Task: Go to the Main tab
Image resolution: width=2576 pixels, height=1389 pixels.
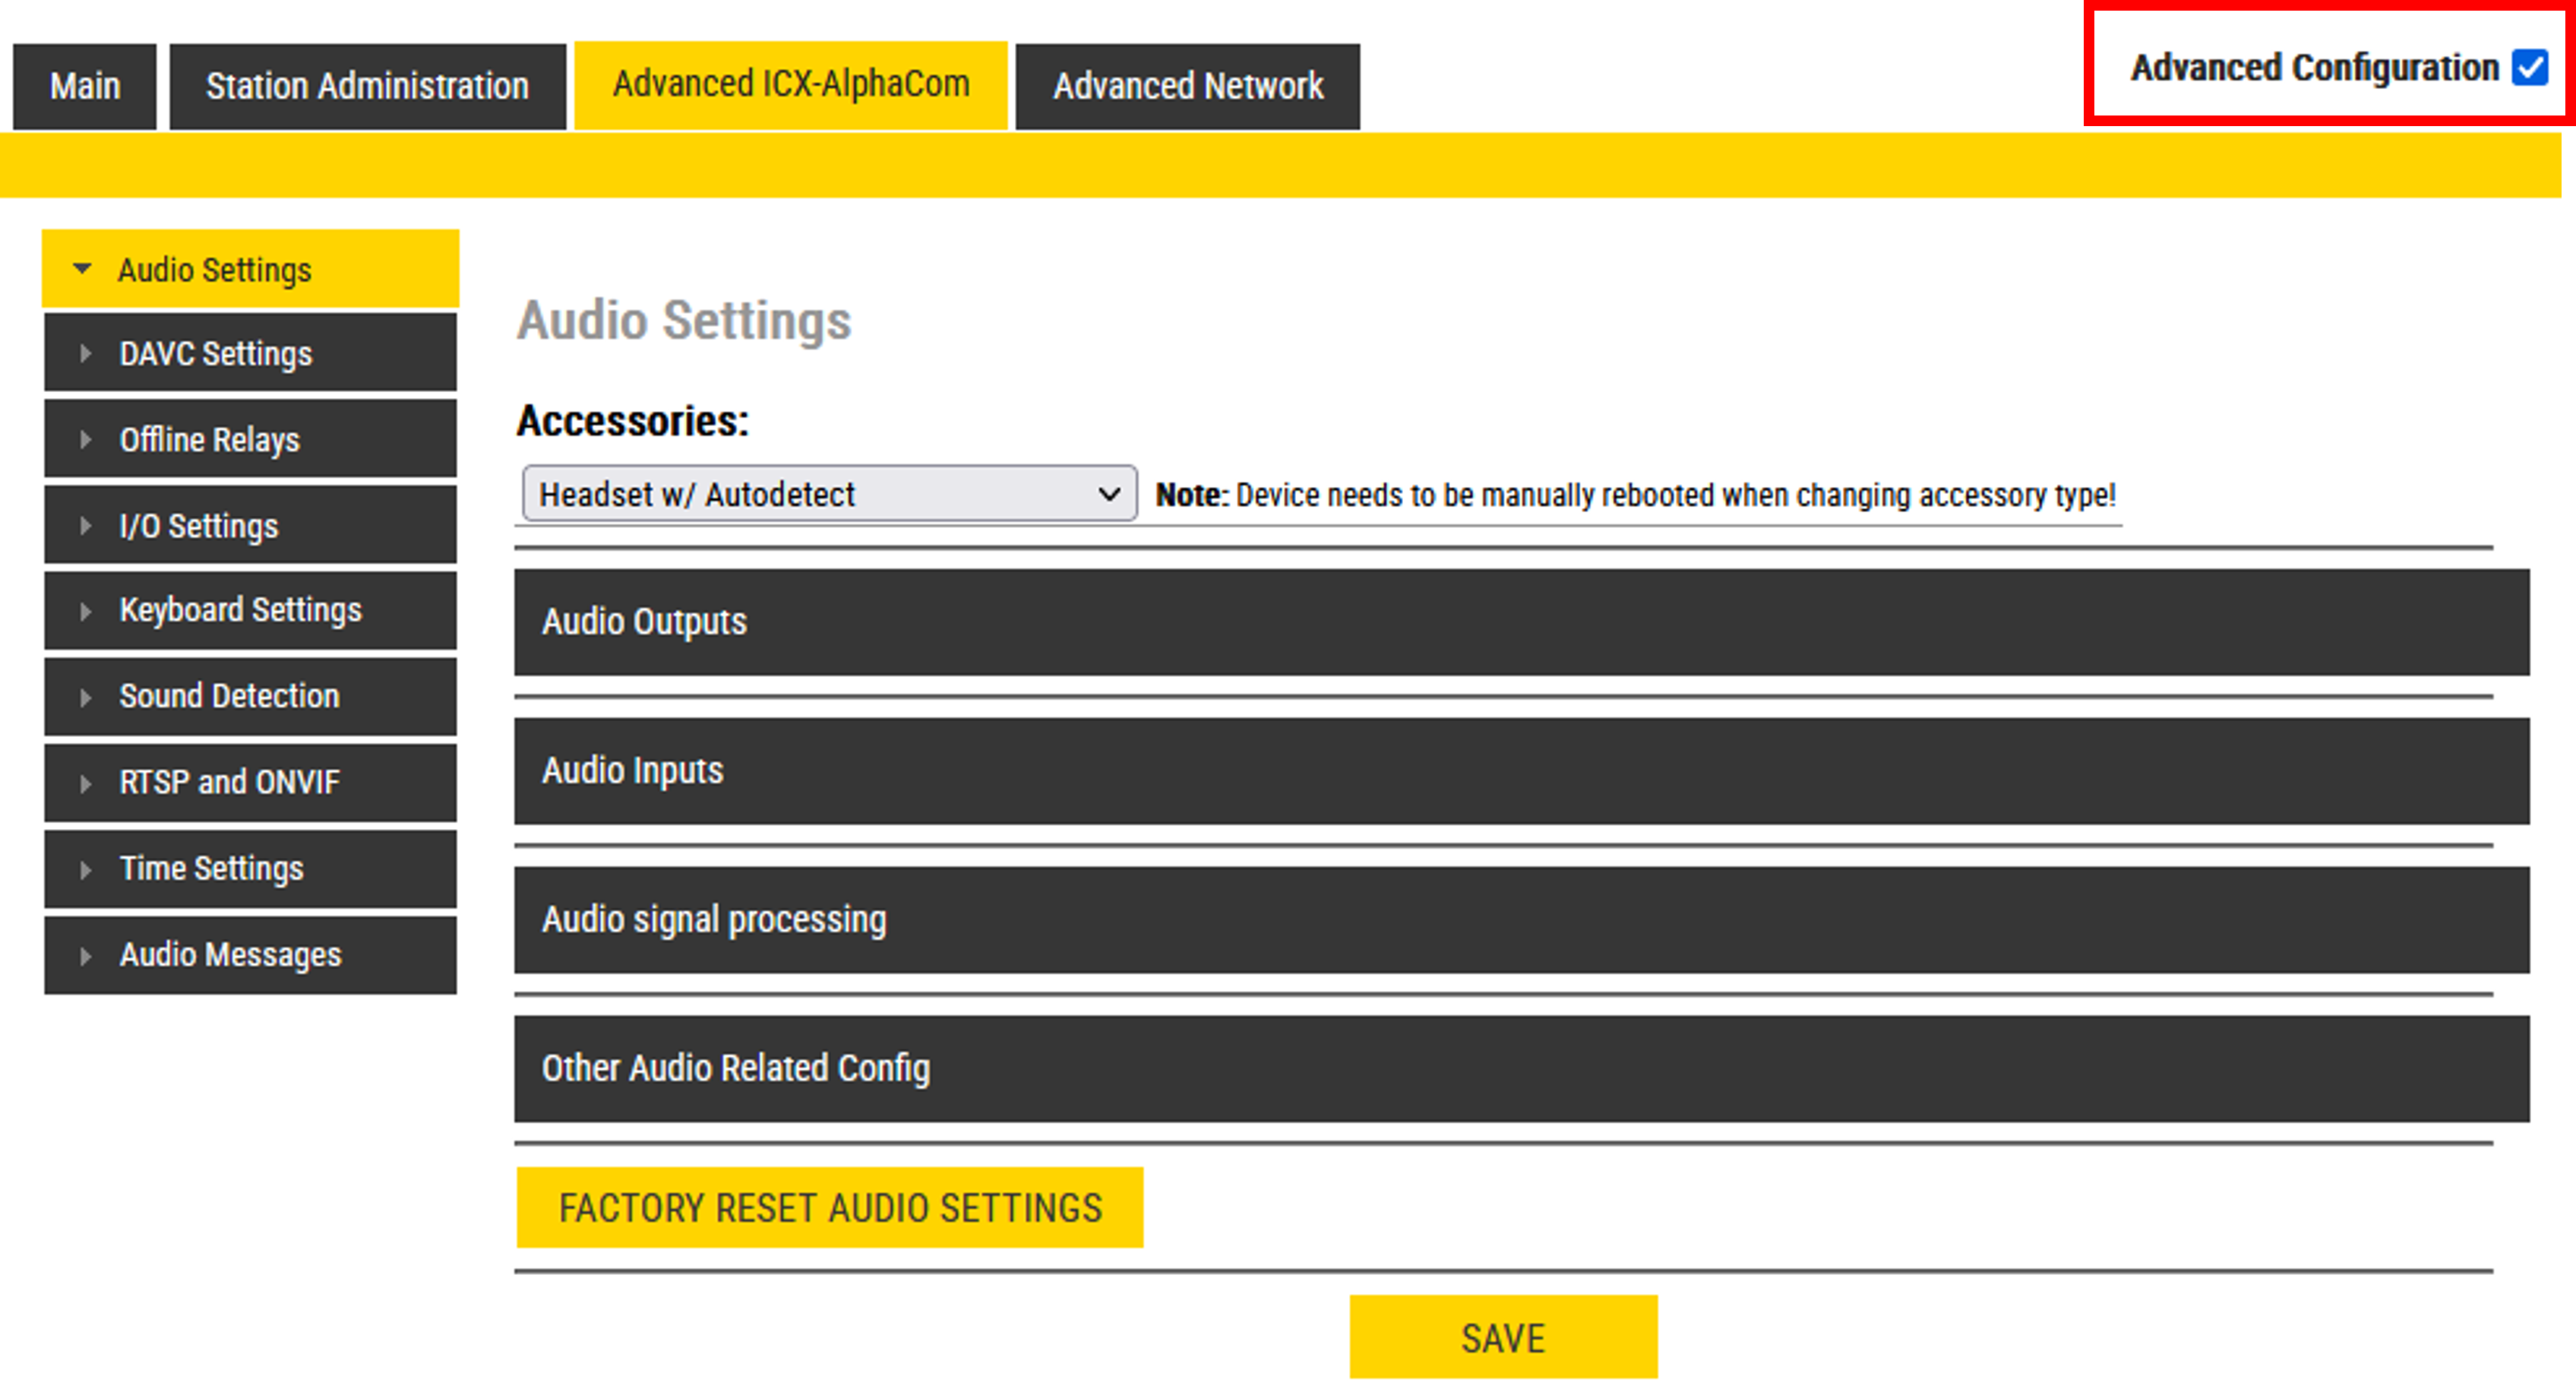Action: (x=85, y=87)
